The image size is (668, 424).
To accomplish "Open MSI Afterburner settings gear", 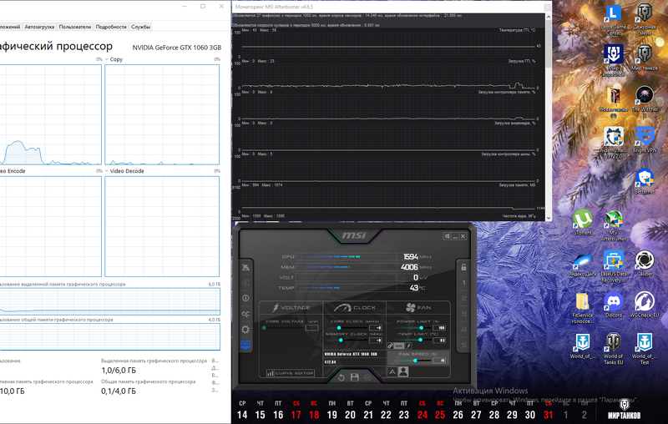I will point(245,330).
